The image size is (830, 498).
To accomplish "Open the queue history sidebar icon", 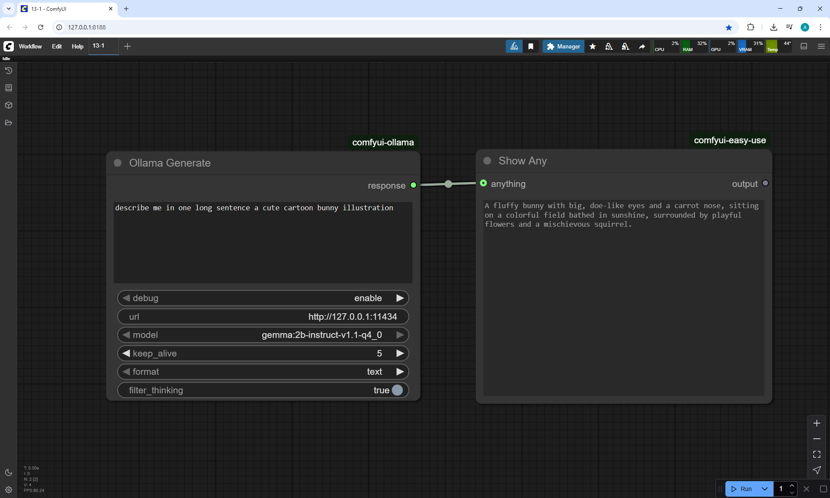I will coord(9,71).
